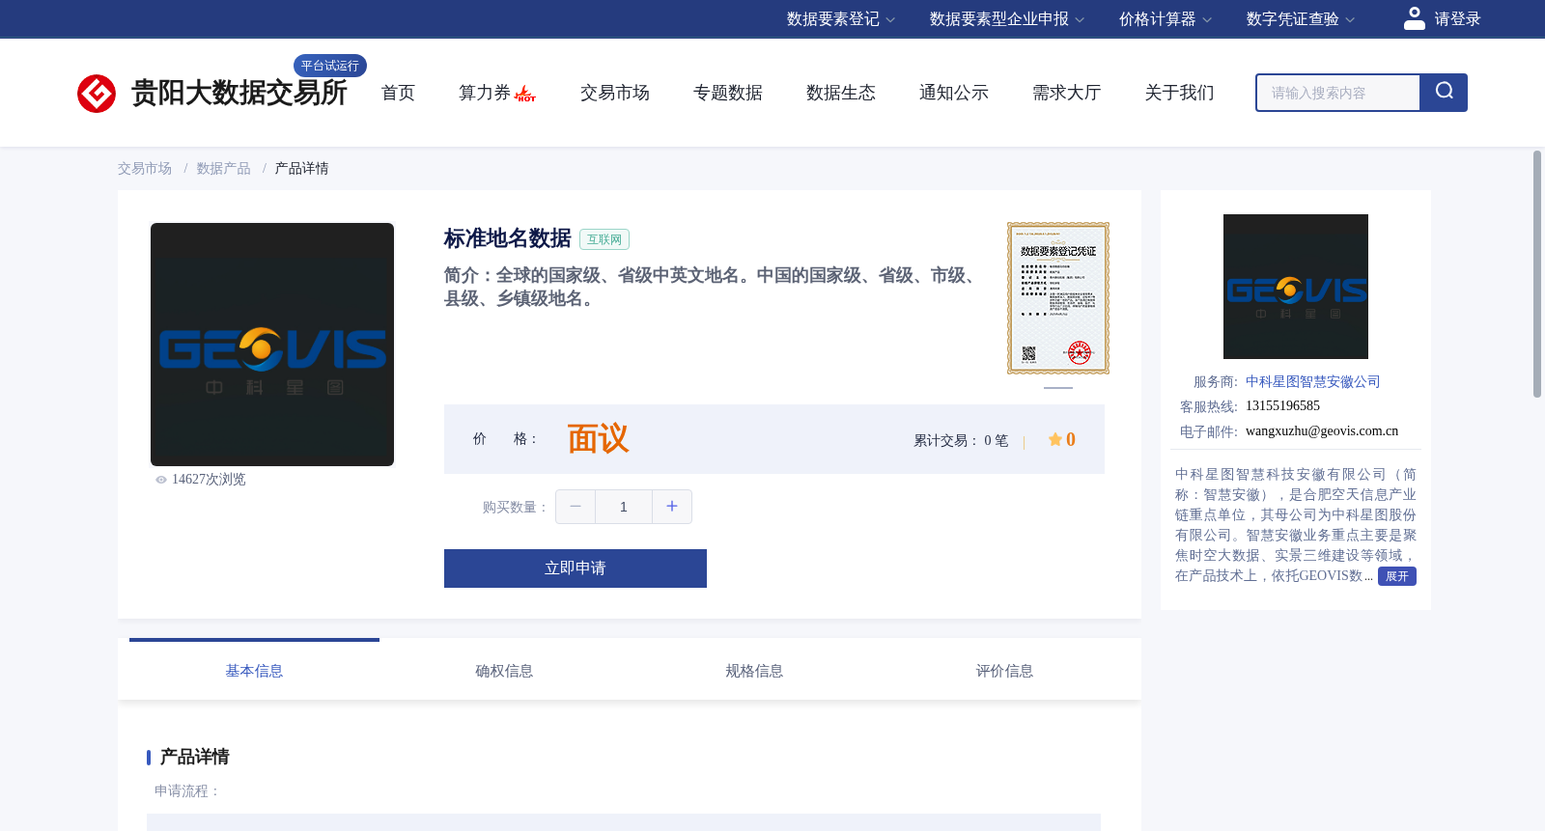Click 累计交易 0 笔 text
This screenshot has height=831, width=1545.
(x=961, y=441)
